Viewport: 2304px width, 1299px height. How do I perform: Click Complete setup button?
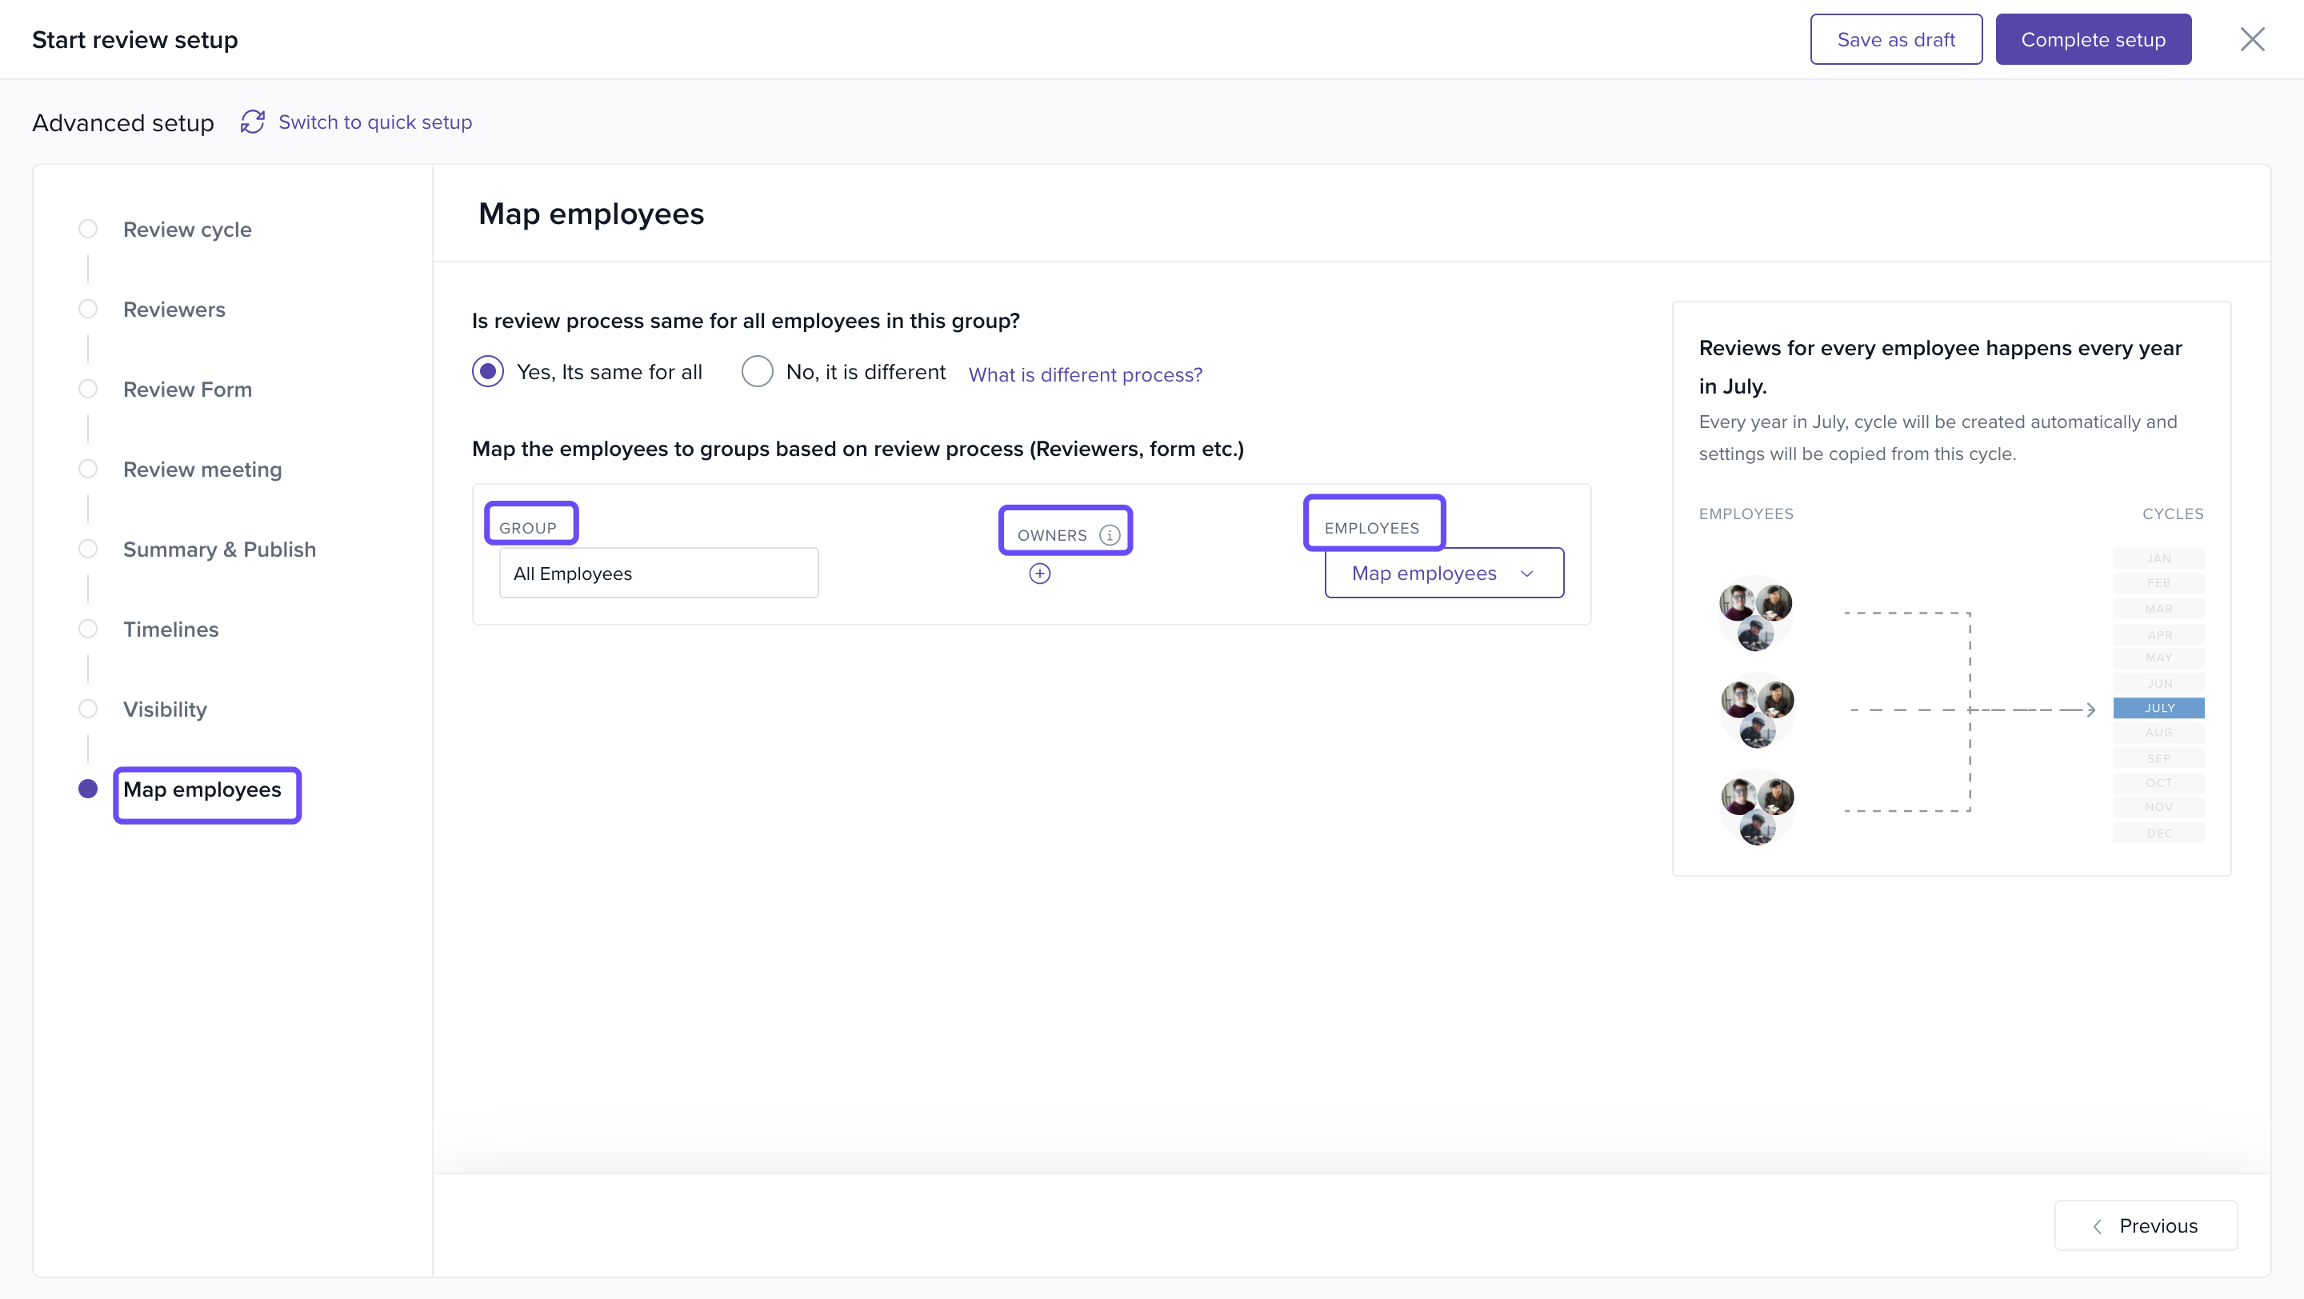click(x=2092, y=39)
